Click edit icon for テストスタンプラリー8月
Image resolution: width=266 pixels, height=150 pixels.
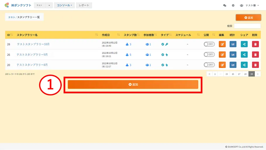pos(222,65)
